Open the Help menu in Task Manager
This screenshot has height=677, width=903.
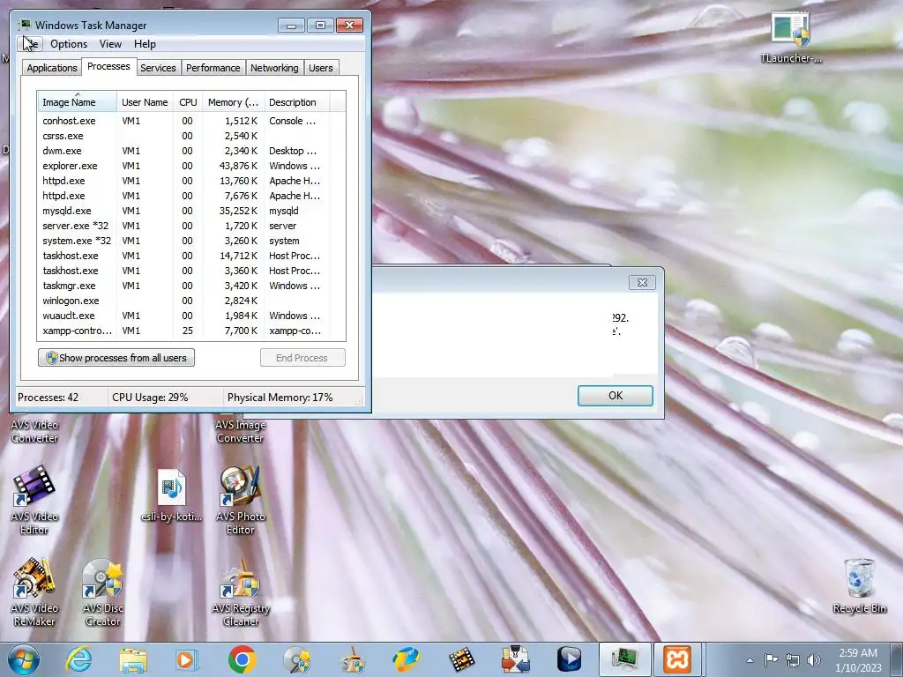point(145,44)
